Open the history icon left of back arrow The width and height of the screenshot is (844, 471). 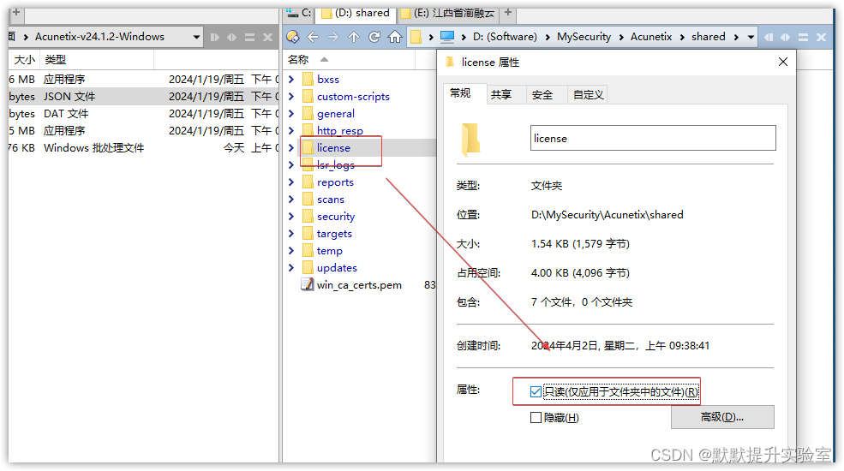292,37
